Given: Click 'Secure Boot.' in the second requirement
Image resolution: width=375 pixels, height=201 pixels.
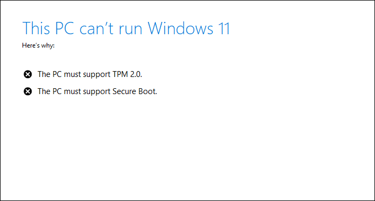Looking at the screenshot, I should (134, 91).
